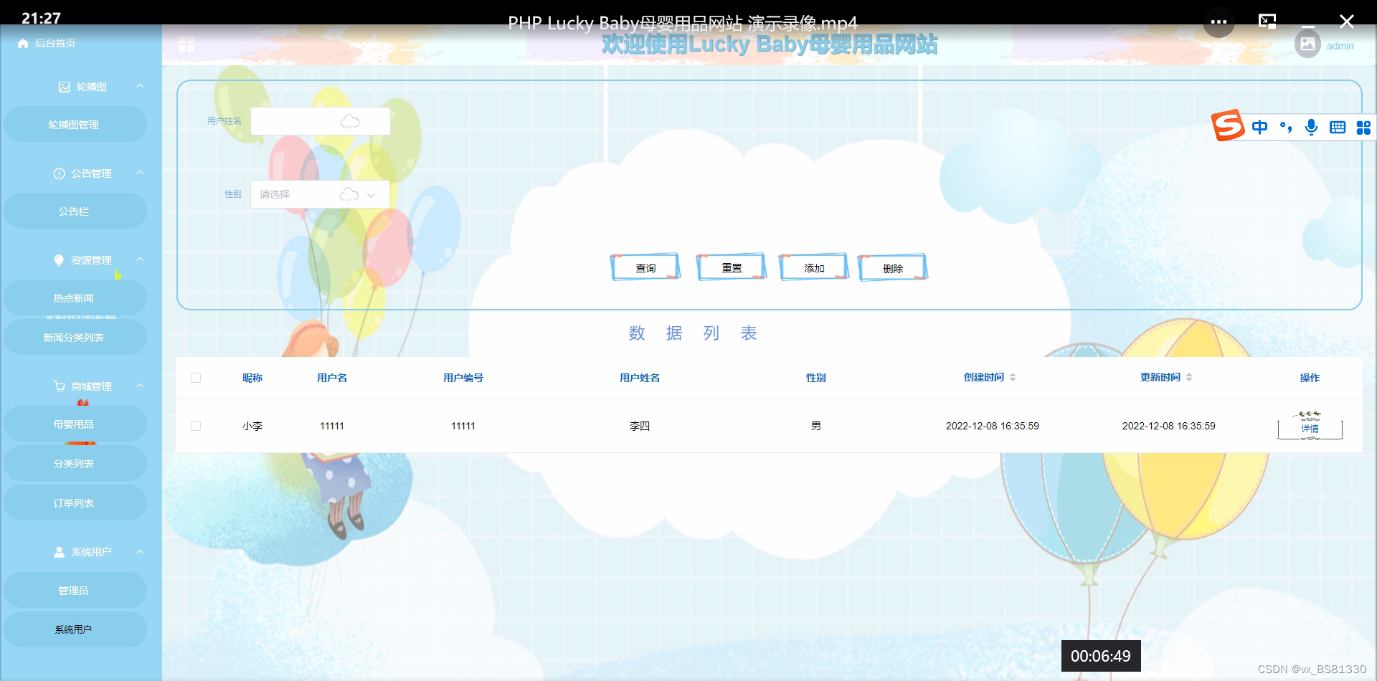Collapse the 轮播图 menu chevron
The width and height of the screenshot is (1377, 681).
(x=140, y=86)
